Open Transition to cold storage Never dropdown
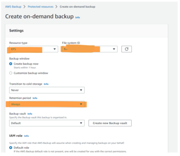This screenshot has width=180, height=156. tap(47, 90)
